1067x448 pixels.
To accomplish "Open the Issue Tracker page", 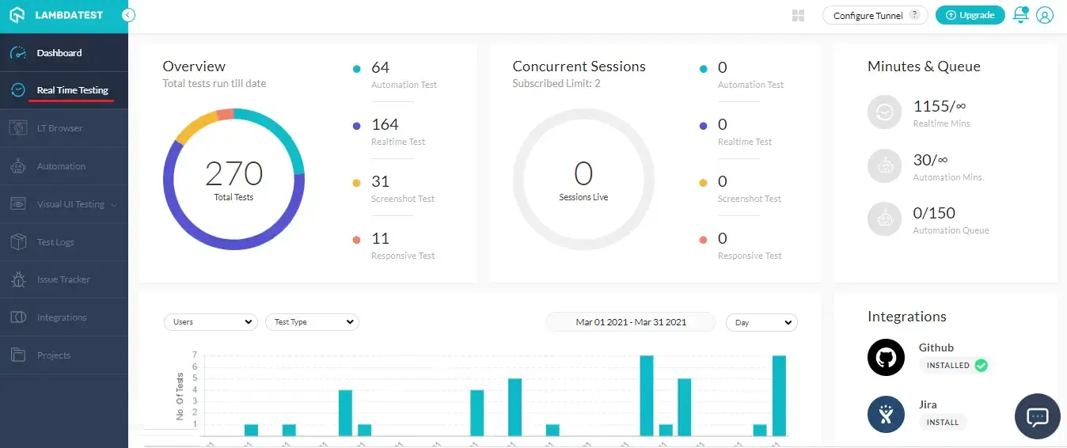I will 63,279.
